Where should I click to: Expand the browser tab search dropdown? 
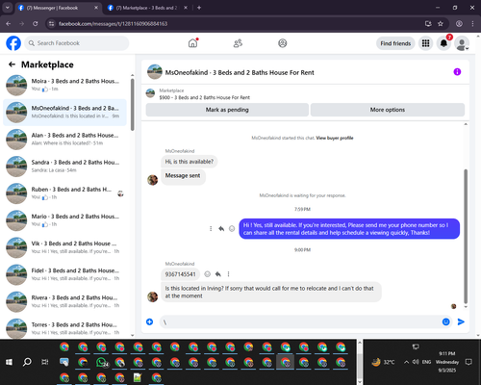pyautogui.click(x=7, y=8)
